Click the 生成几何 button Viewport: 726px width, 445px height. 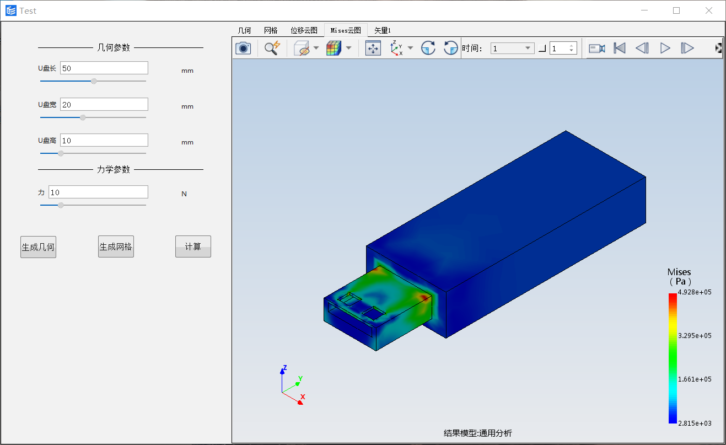pyautogui.click(x=38, y=246)
